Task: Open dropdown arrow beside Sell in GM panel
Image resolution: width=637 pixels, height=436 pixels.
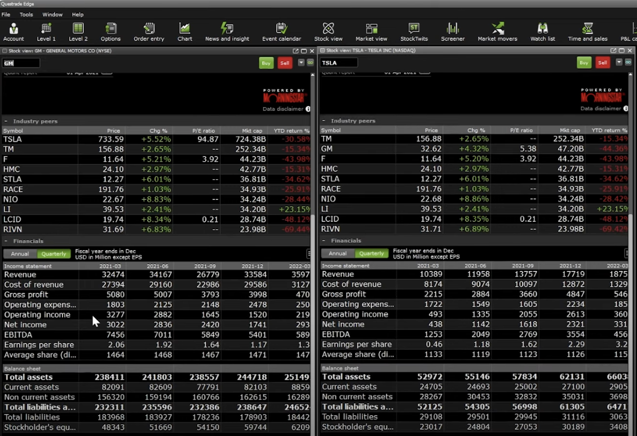Action: pyautogui.click(x=301, y=63)
